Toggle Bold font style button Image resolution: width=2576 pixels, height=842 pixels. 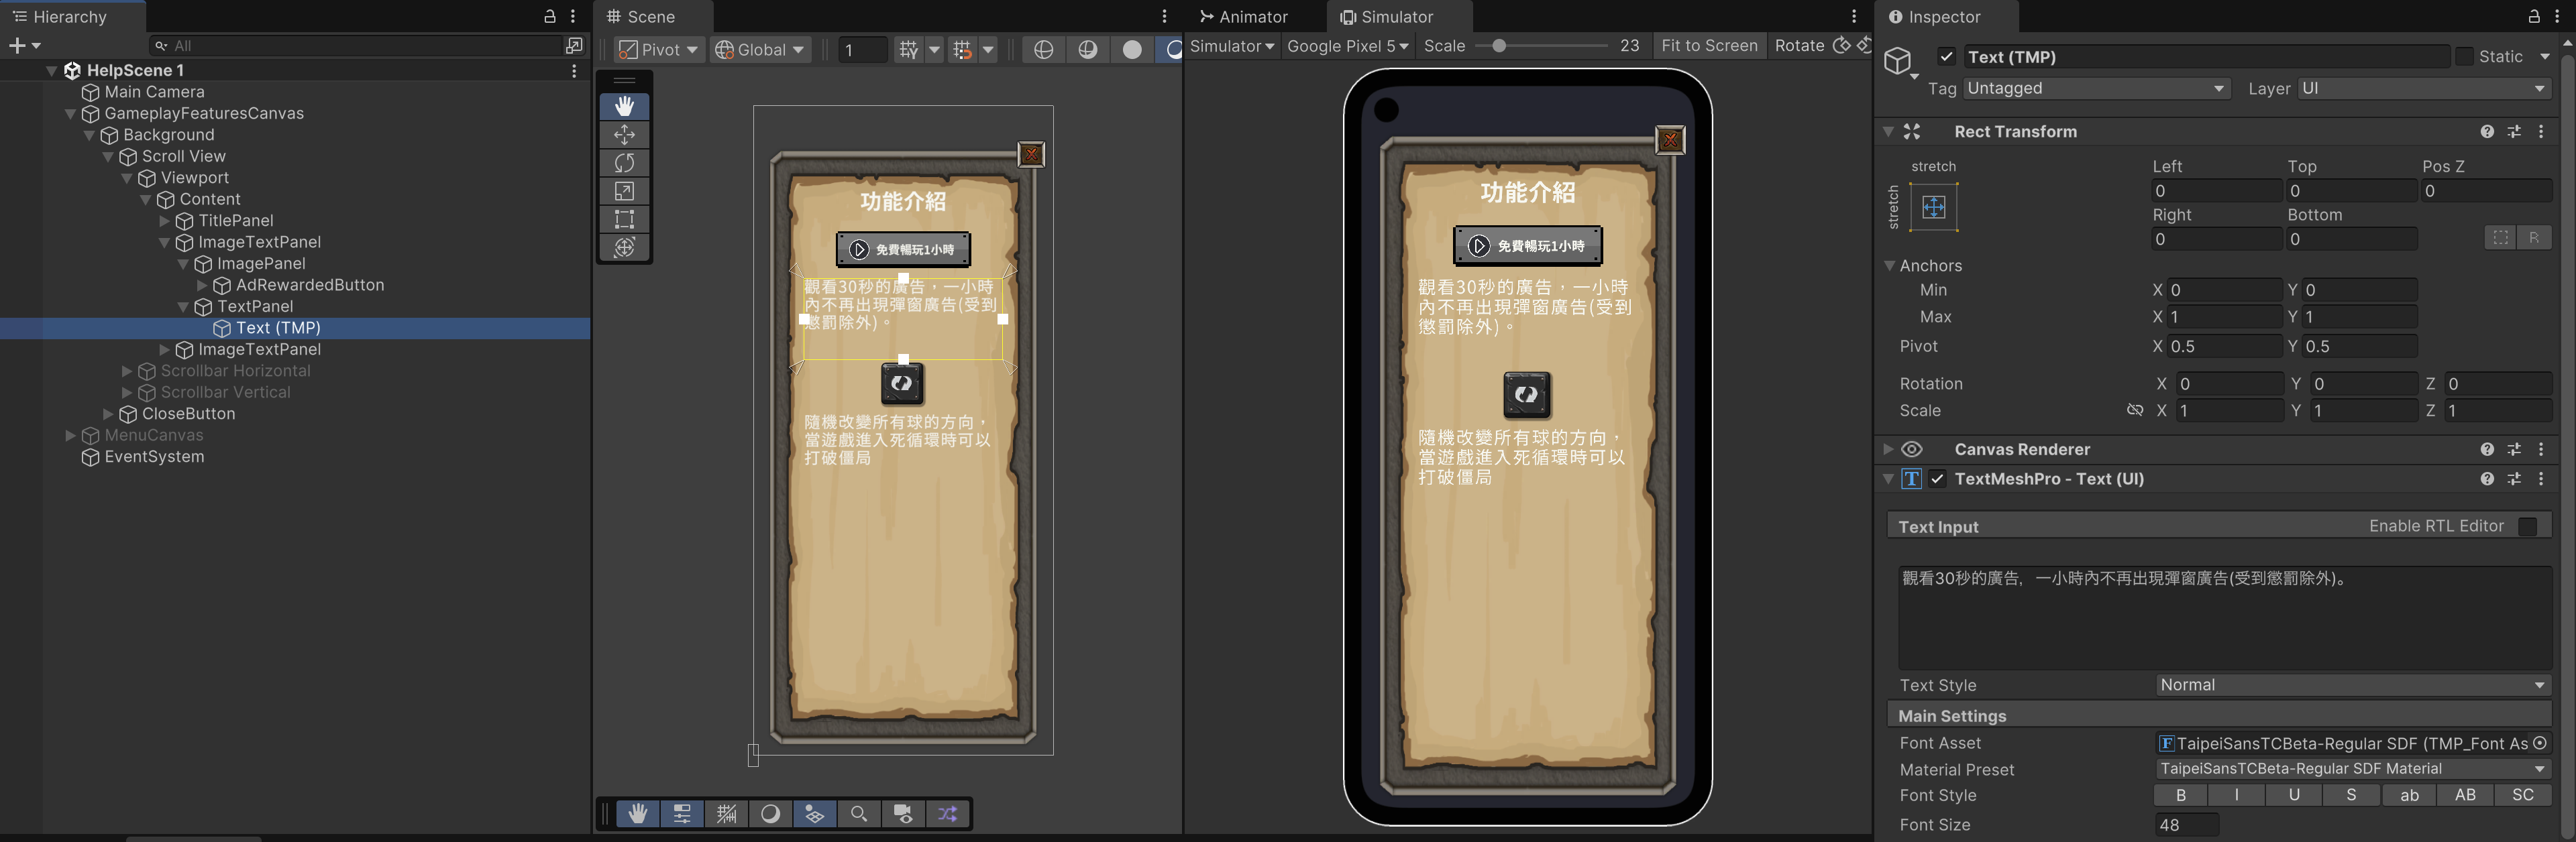[2181, 796]
